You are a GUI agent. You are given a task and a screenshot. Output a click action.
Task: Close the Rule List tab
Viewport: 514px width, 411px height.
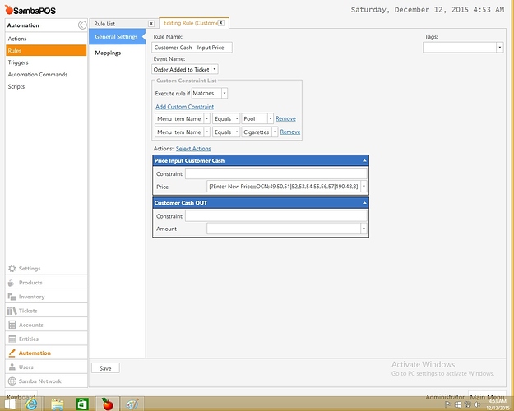[151, 24]
